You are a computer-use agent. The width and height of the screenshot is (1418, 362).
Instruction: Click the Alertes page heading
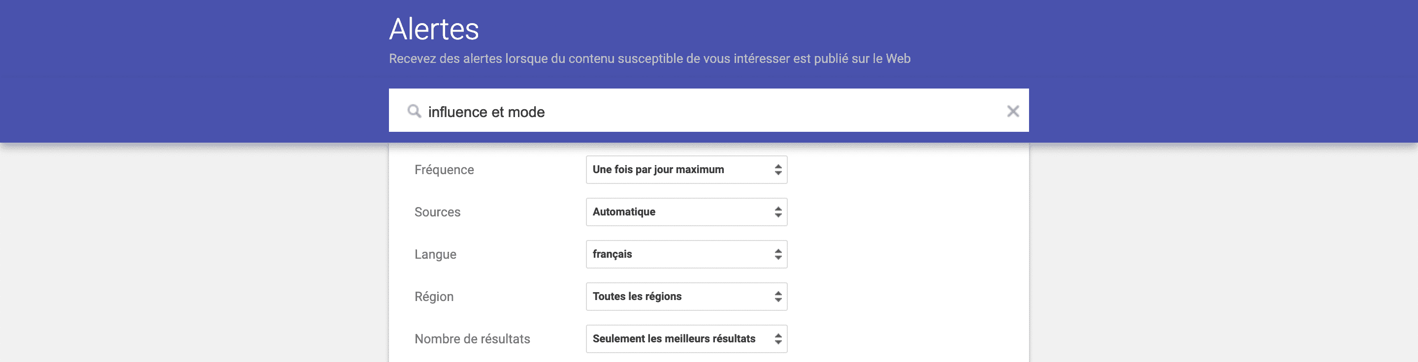coord(433,30)
